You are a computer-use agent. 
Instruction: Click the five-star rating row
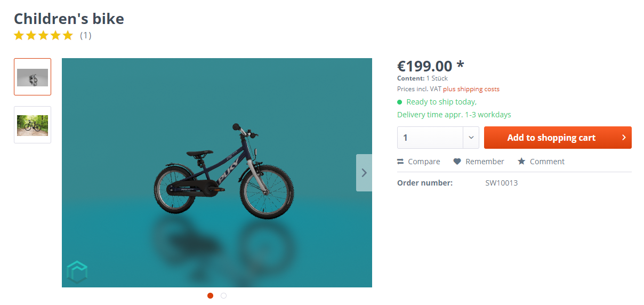click(43, 36)
